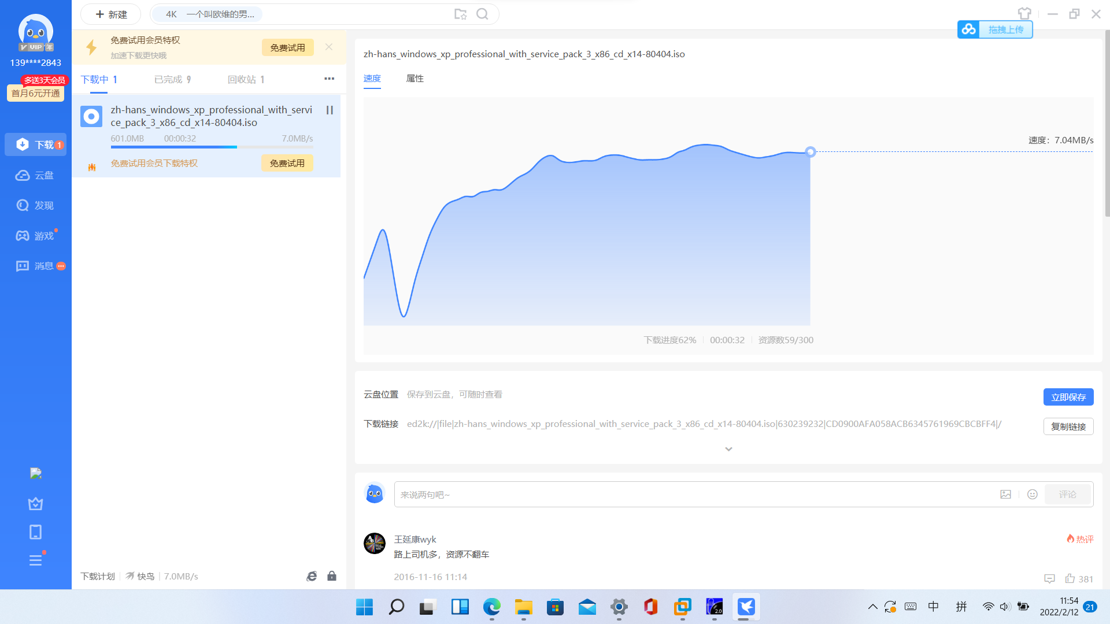
Task: Click the emoji smiley icon in comment box
Action: tap(1033, 495)
